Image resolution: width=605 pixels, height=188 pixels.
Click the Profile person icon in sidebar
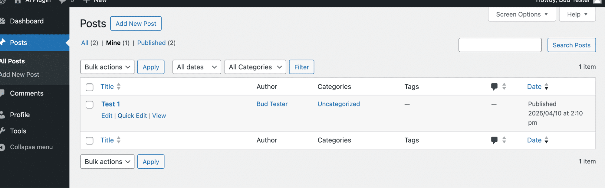(2, 115)
